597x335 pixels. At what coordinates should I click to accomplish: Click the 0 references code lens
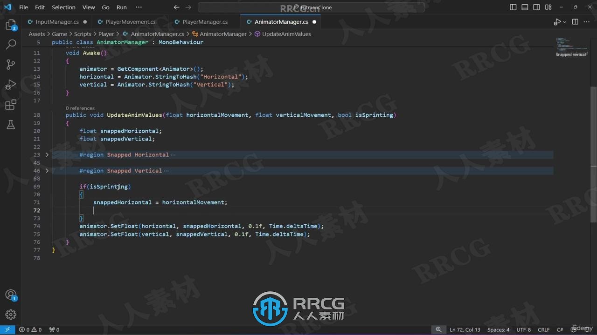pyautogui.click(x=80, y=108)
